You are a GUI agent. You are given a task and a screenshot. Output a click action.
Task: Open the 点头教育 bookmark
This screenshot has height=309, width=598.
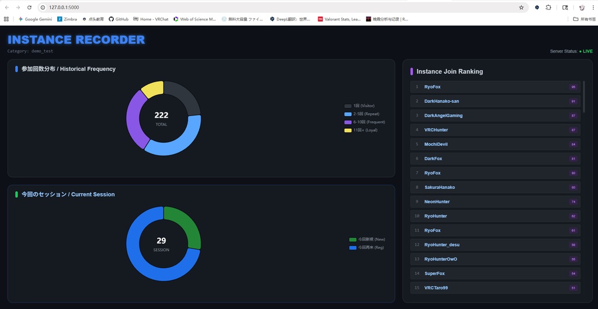pyautogui.click(x=93, y=19)
